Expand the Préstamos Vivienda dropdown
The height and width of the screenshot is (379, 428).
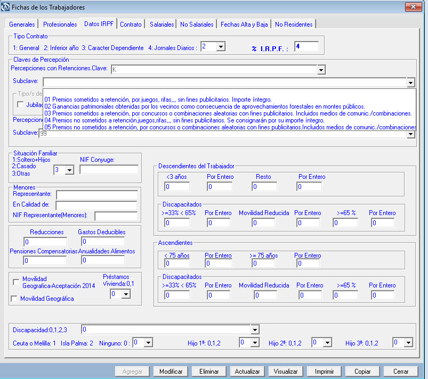click(126, 294)
